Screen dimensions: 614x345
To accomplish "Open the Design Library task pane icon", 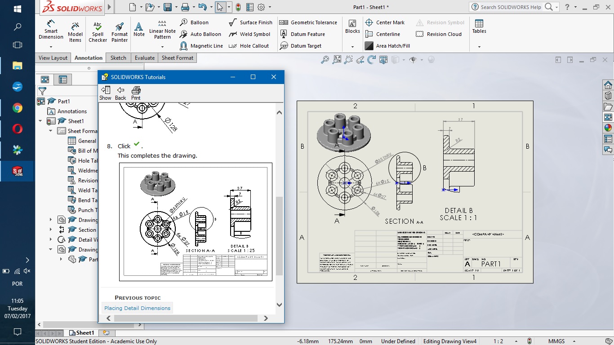I will click(608, 96).
